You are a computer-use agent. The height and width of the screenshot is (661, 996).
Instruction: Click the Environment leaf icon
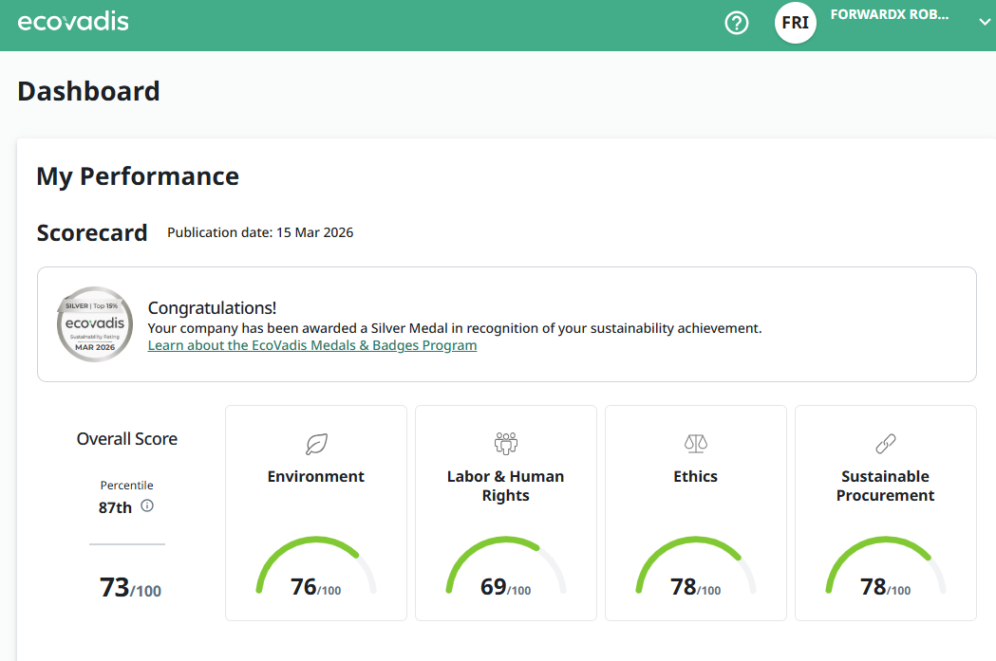pos(316,443)
